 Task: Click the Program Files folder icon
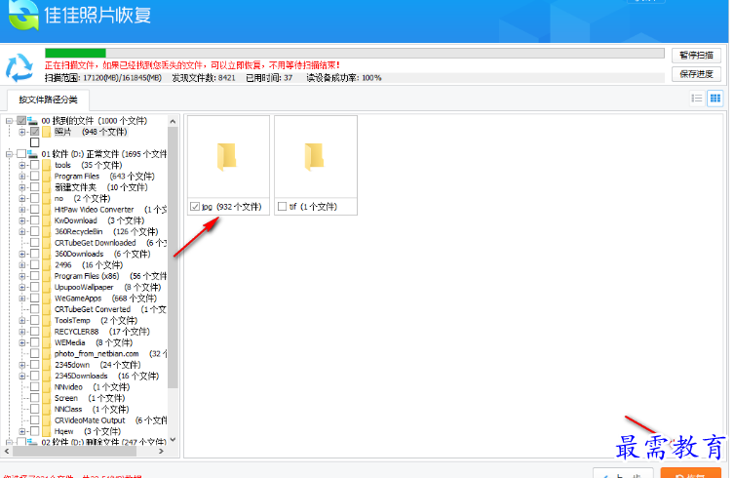click(47, 177)
